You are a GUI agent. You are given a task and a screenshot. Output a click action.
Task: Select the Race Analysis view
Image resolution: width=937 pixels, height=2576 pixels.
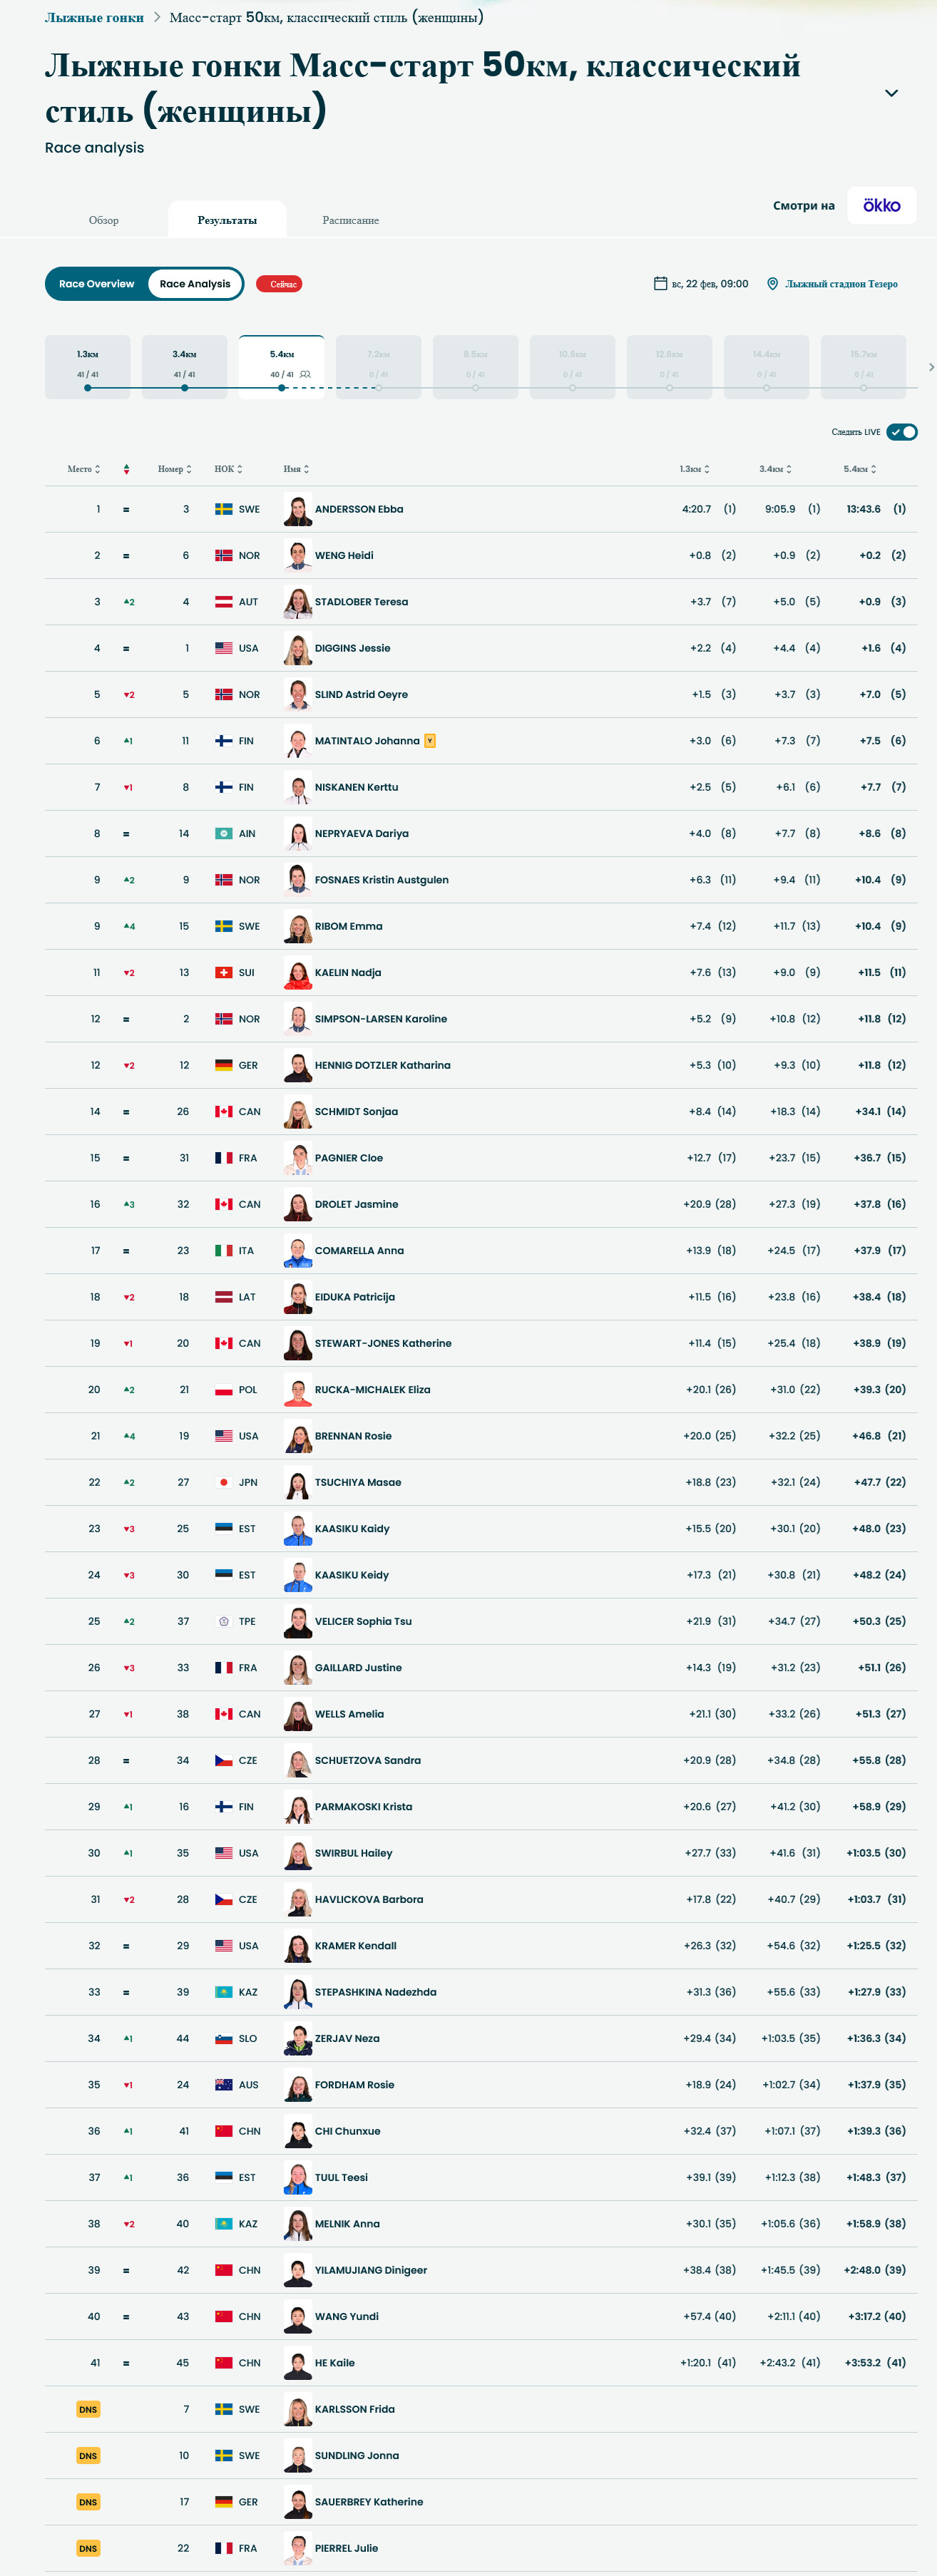(195, 284)
